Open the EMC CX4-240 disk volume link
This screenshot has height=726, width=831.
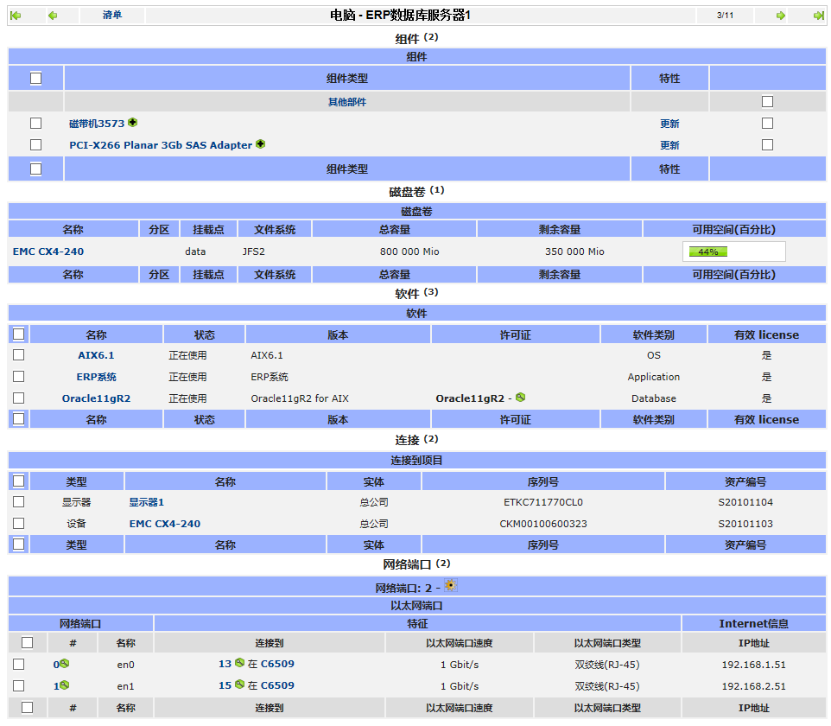click(48, 252)
